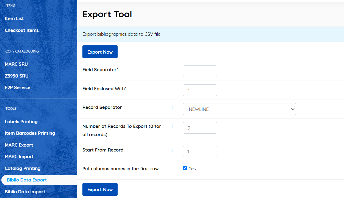Click the Field Enclosed With input field
The height and width of the screenshot is (198, 344).
(200, 90)
